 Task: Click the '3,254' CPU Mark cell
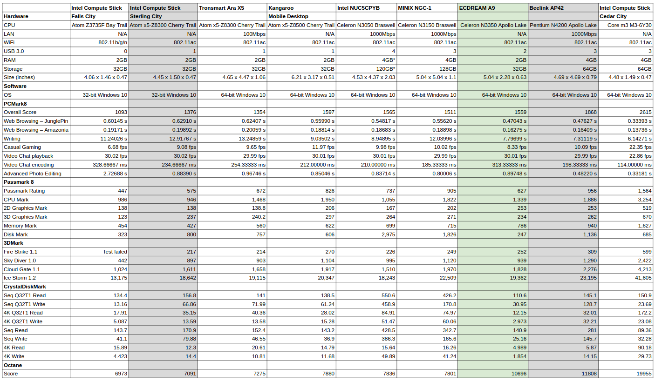[x=625, y=200]
